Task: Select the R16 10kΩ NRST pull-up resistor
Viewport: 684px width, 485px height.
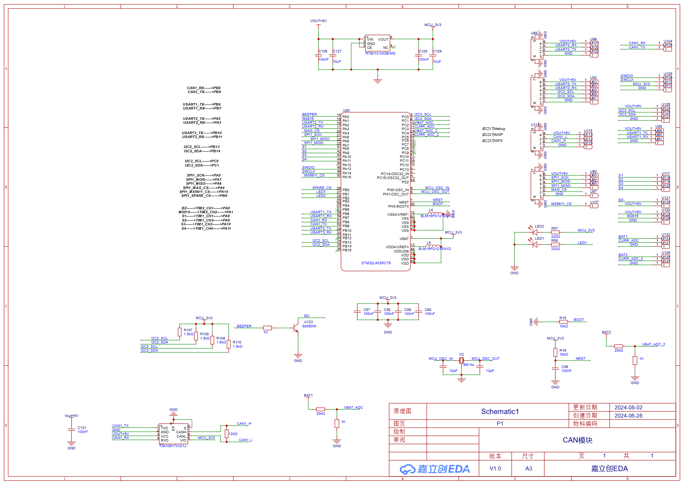Action: coord(555,352)
